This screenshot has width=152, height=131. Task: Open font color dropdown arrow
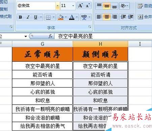[77, 17]
